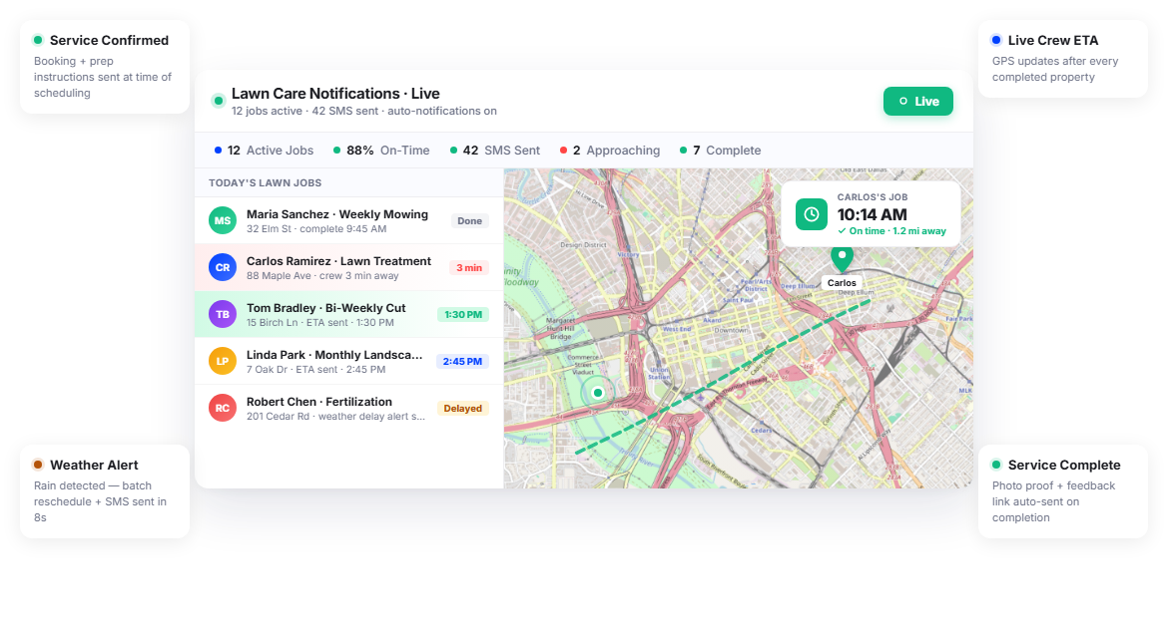
Task: Select the CR avatar for Carlos Ramirez
Action: coord(222,268)
